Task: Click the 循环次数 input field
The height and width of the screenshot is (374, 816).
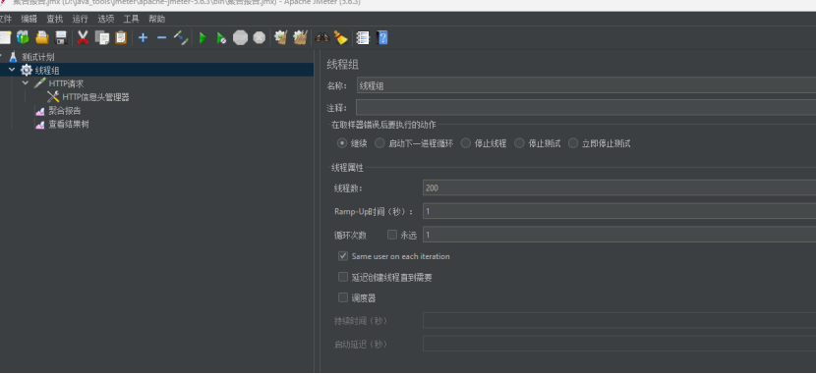Action: coord(619,235)
